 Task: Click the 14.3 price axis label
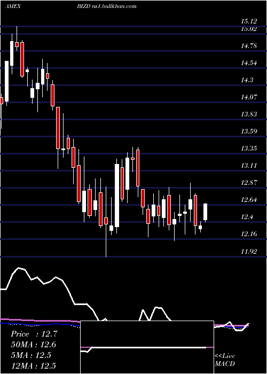247,80
